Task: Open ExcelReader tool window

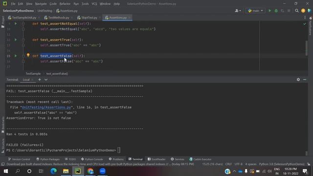Action: click(156, 159)
